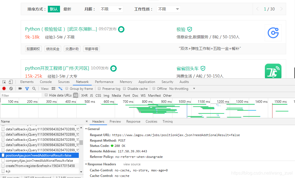
Task: Sort jobs by 最新 newest
Action: 67,9
